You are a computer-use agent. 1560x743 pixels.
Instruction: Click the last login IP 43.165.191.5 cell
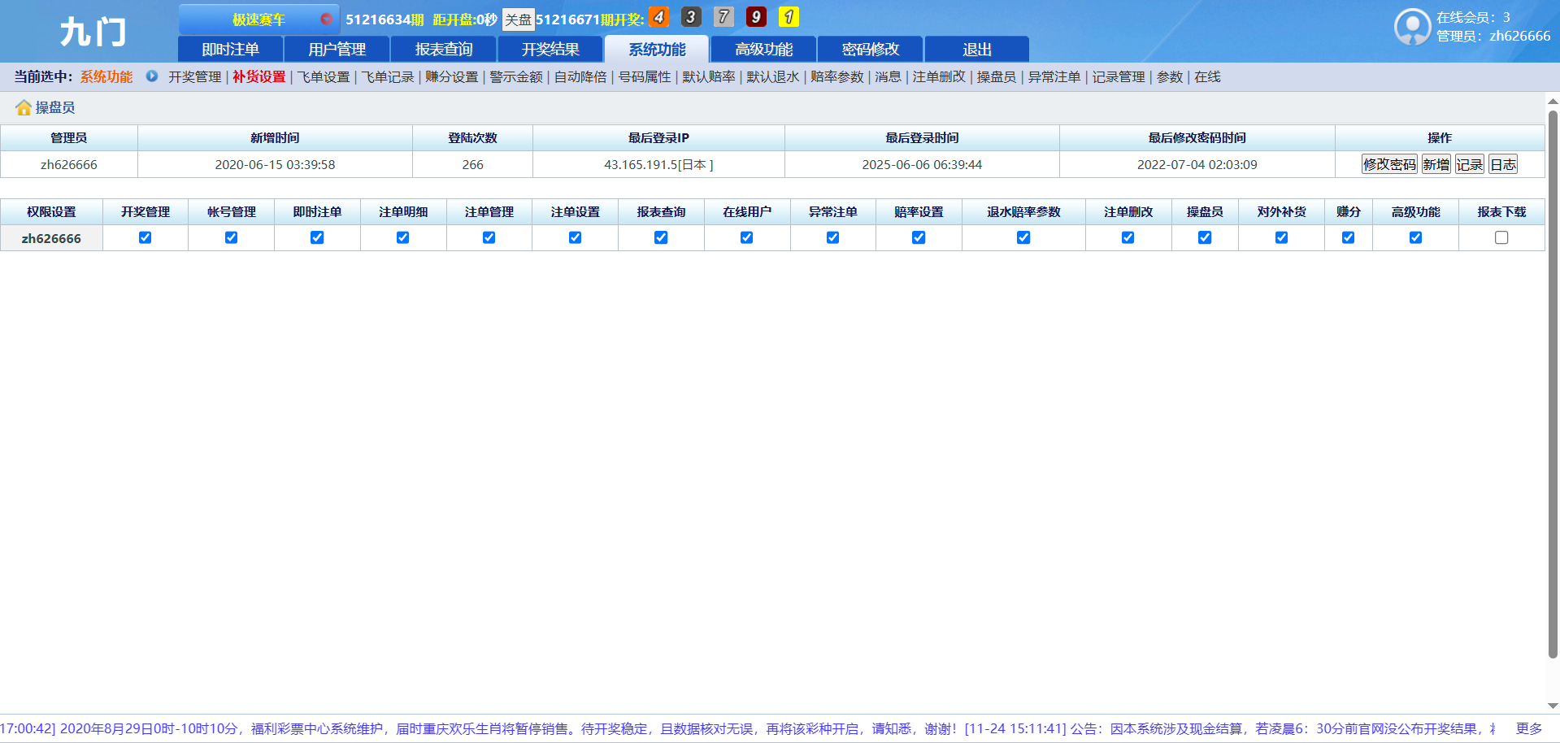point(658,164)
